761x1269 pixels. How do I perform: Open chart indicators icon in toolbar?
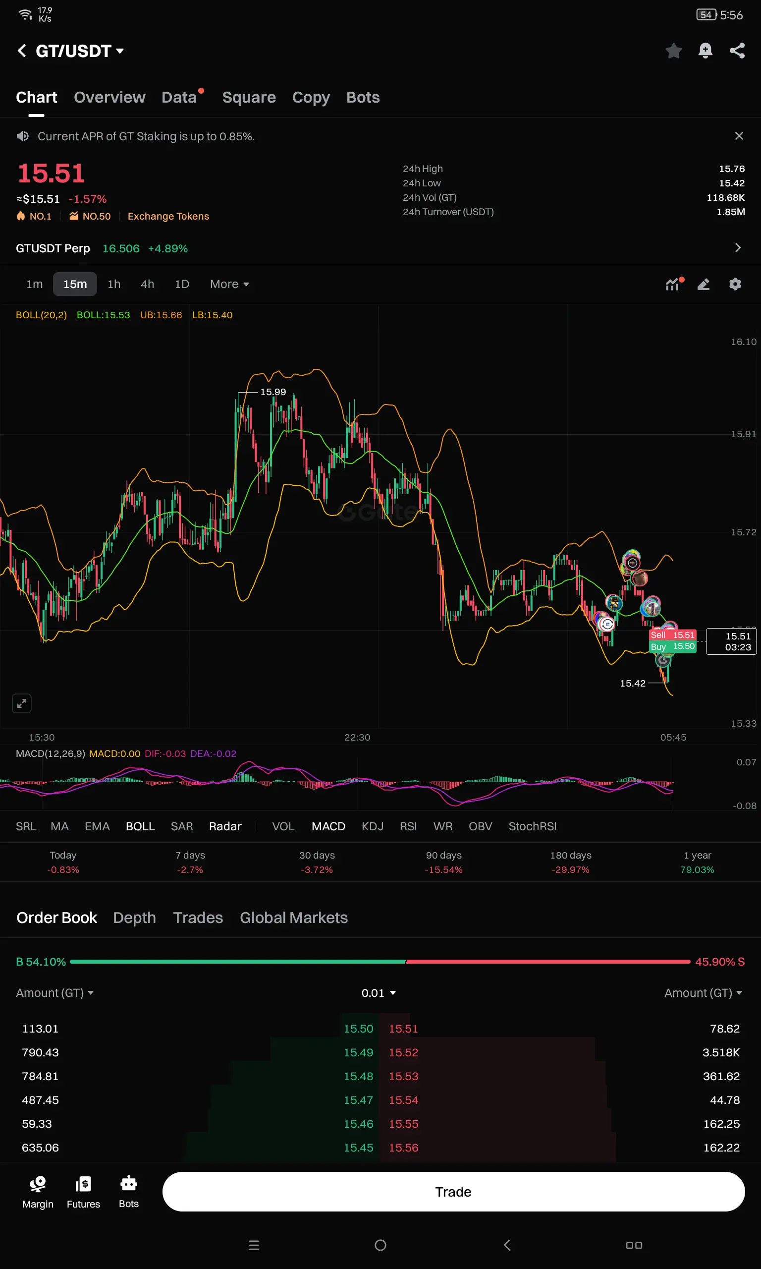point(674,284)
